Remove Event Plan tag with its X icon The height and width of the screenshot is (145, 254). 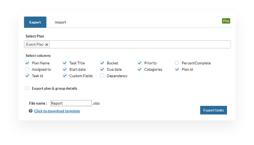click(46, 44)
